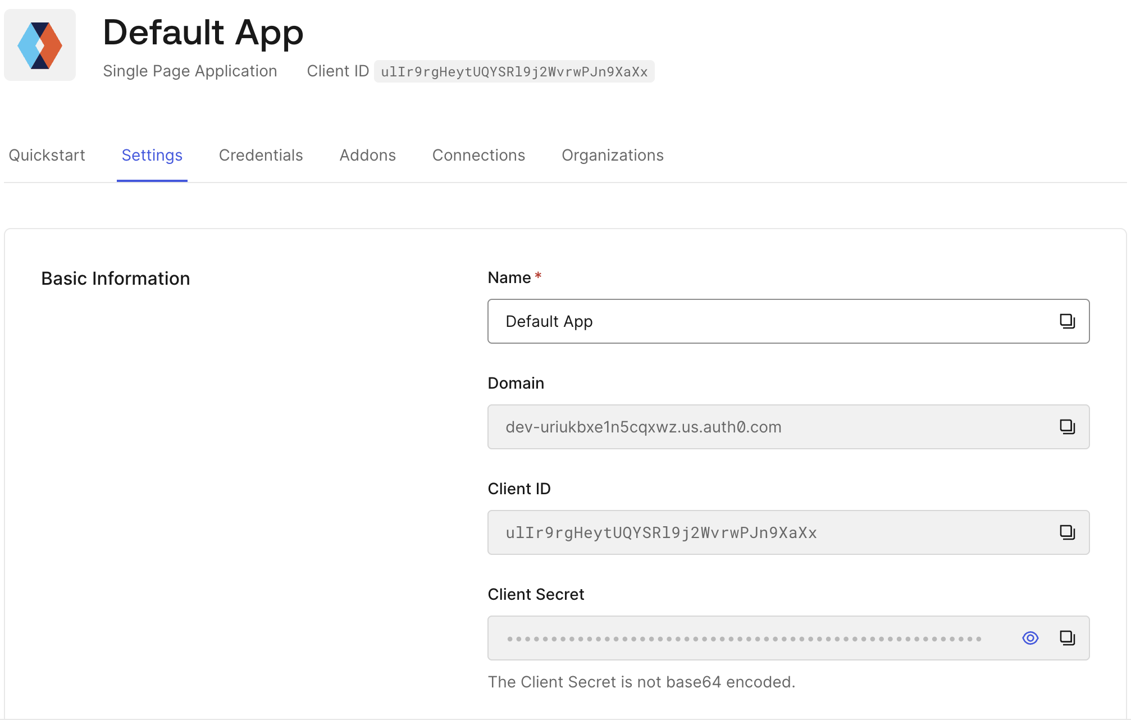Click inside the Name input field
1131x720 pixels.
(x=730, y=321)
